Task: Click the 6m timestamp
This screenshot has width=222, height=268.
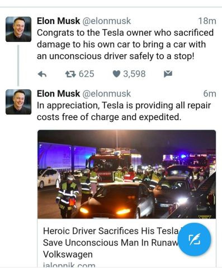Action: click(210, 93)
